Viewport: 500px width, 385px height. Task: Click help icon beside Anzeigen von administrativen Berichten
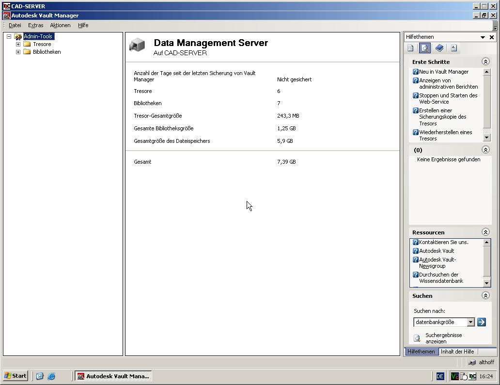click(416, 80)
